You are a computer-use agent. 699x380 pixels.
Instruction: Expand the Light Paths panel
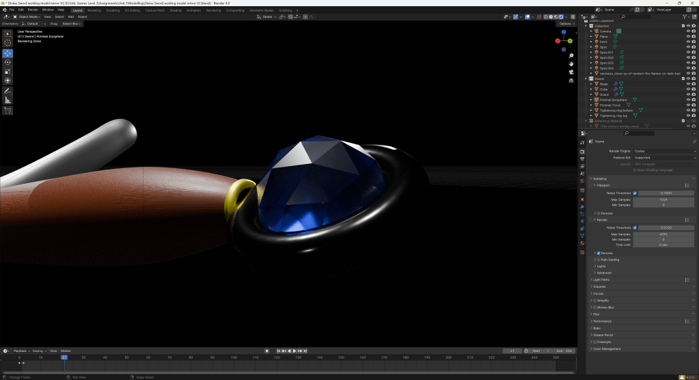pos(601,280)
